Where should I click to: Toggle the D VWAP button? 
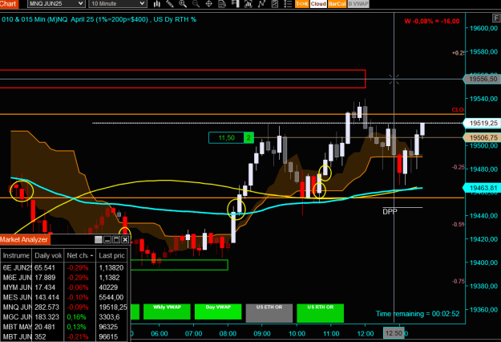click(x=358, y=3)
